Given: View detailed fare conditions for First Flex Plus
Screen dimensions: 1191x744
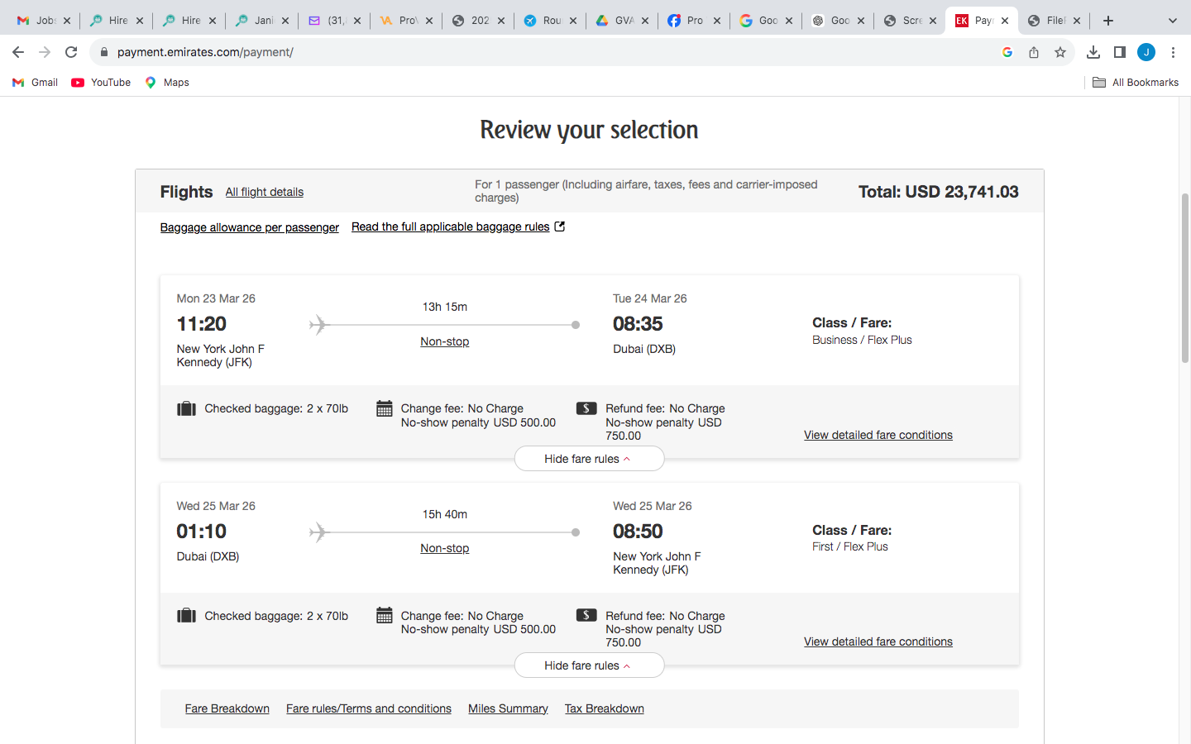Looking at the screenshot, I should 878,641.
